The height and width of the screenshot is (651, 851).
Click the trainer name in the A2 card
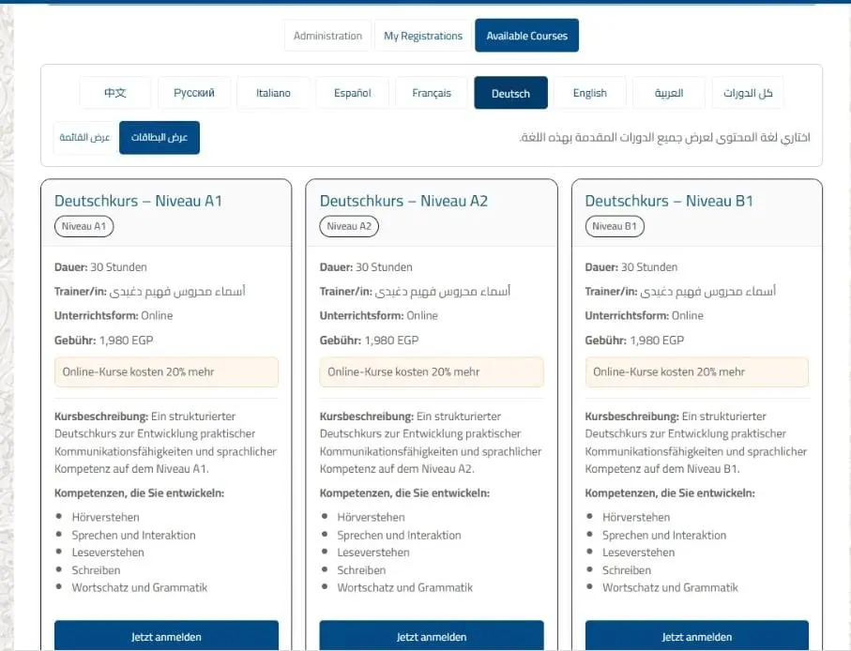(x=443, y=292)
